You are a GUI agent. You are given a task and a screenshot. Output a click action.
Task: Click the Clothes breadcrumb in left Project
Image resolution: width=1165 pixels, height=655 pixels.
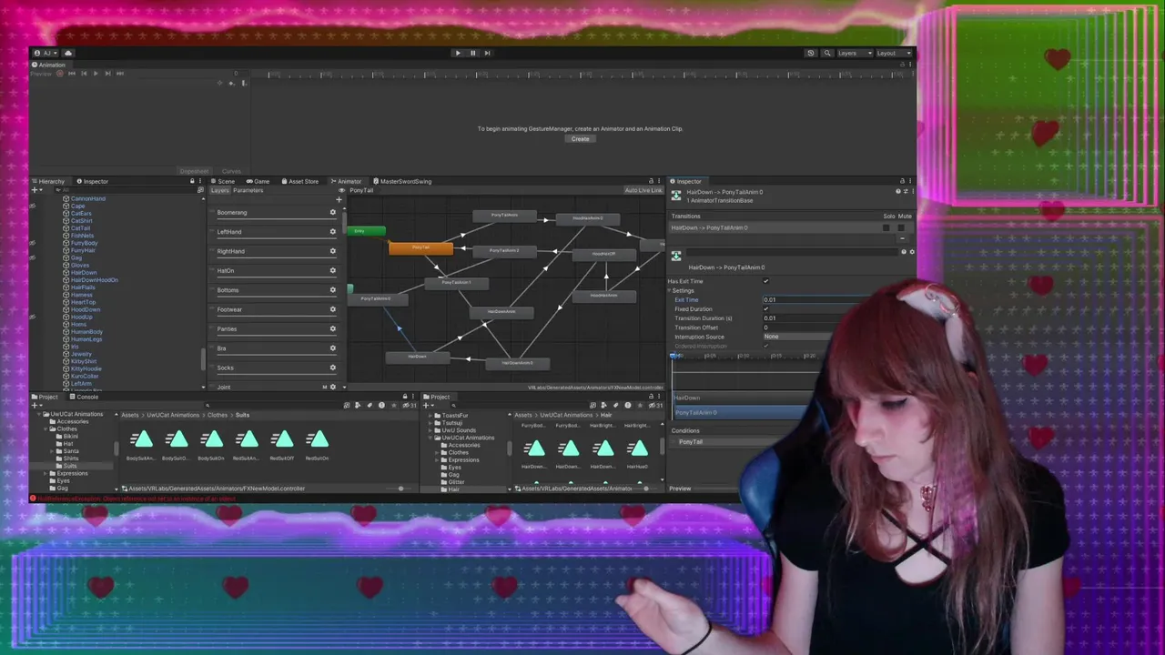[x=218, y=415]
